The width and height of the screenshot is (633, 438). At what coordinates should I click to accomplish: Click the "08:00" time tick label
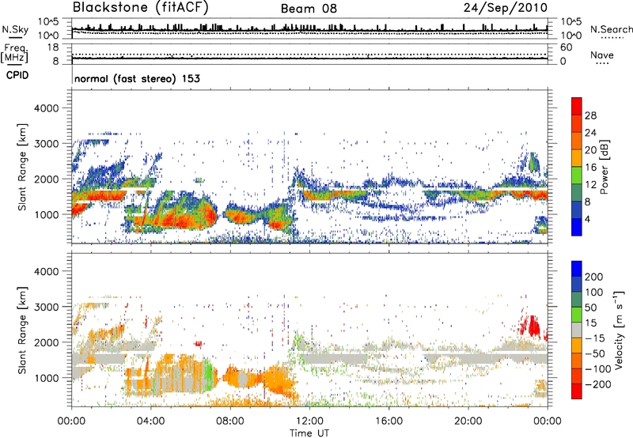click(x=230, y=421)
